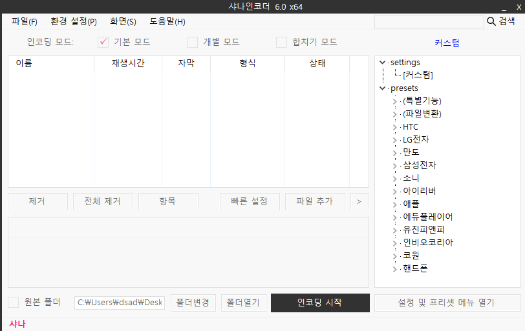Screen dimensions: 525x331
Task: Click the 항목 button
Action: tap(168, 201)
